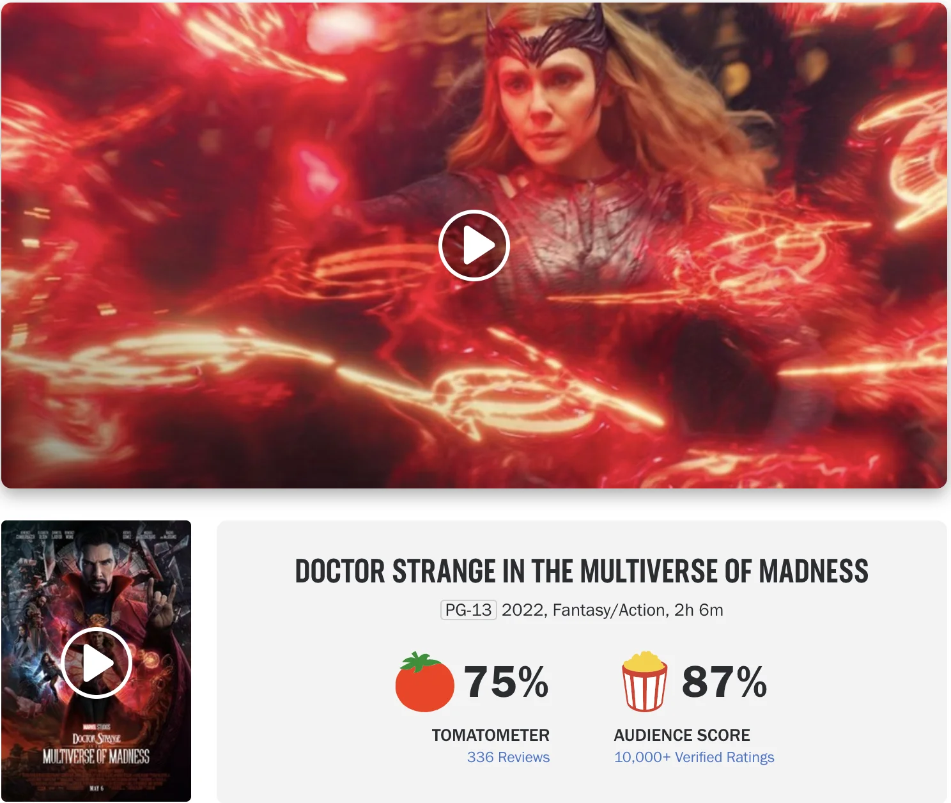The height and width of the screenshot is (803, 951).
Task: Open the 336 Reviews link
Action: (x=508, y=757)
